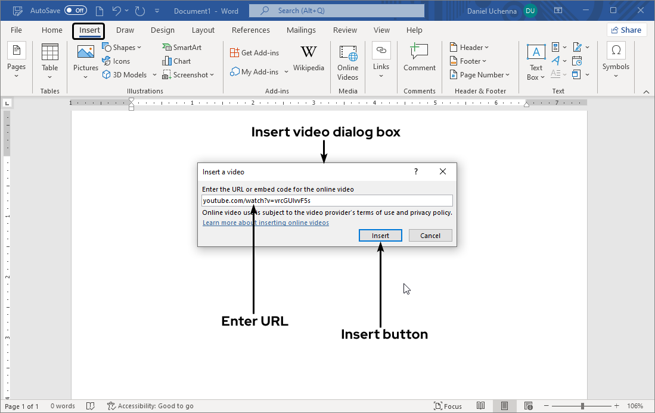Switch to Read Mode view
This screenshot has width=655, height=413.
click(x=481, y=406)
